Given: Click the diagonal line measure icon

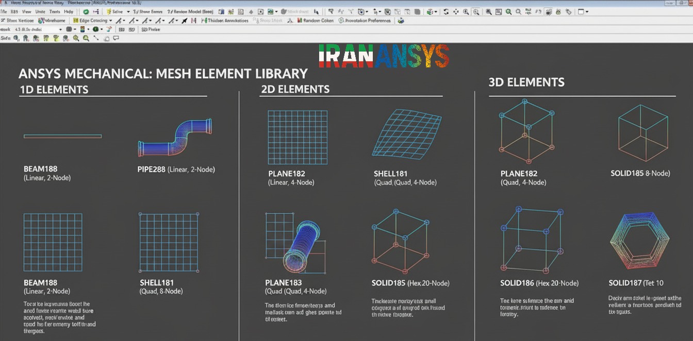Looking at the screenshot, I should point(96,38).
